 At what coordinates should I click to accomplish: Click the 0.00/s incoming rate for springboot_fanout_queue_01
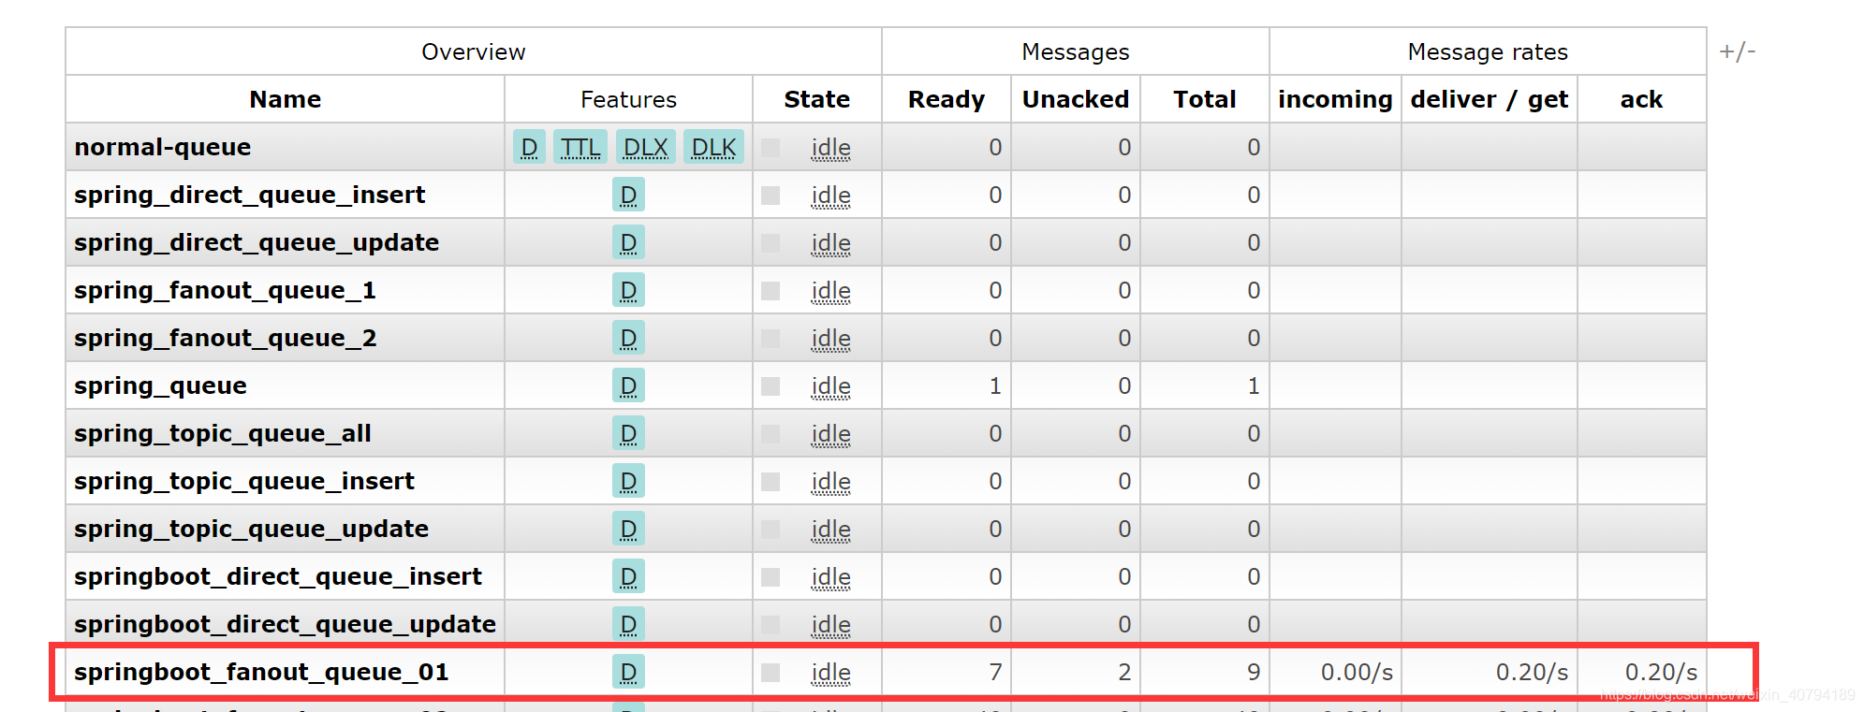coord(1357,672)
